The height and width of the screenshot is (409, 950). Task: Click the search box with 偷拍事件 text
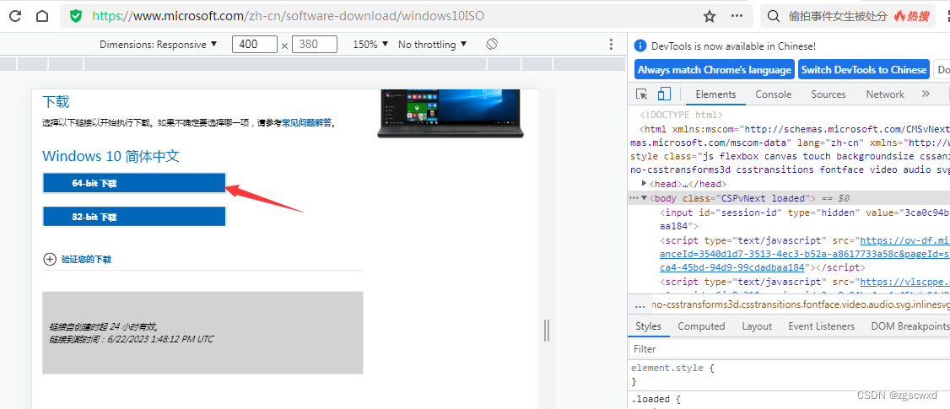coord(837,16)
